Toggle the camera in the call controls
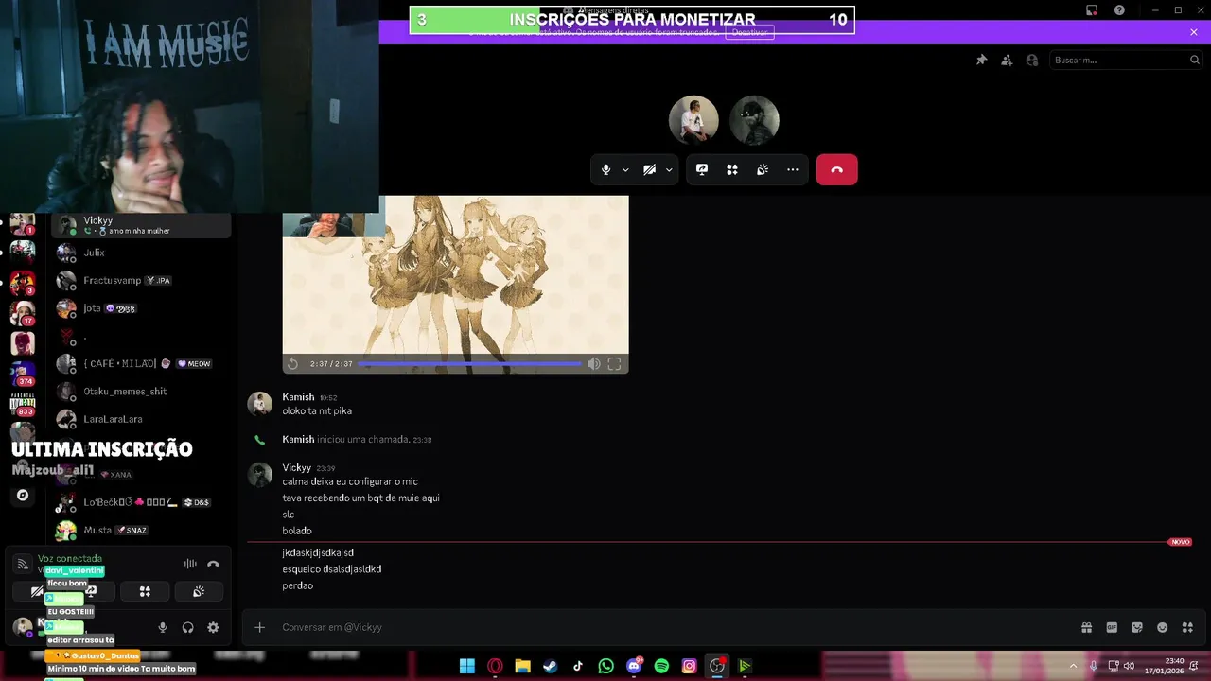The height and width of the screenshot is (681, 1211). 649,169
